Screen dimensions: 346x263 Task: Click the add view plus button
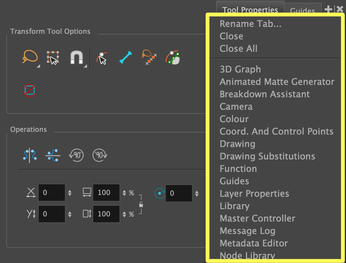click(328, 10)
